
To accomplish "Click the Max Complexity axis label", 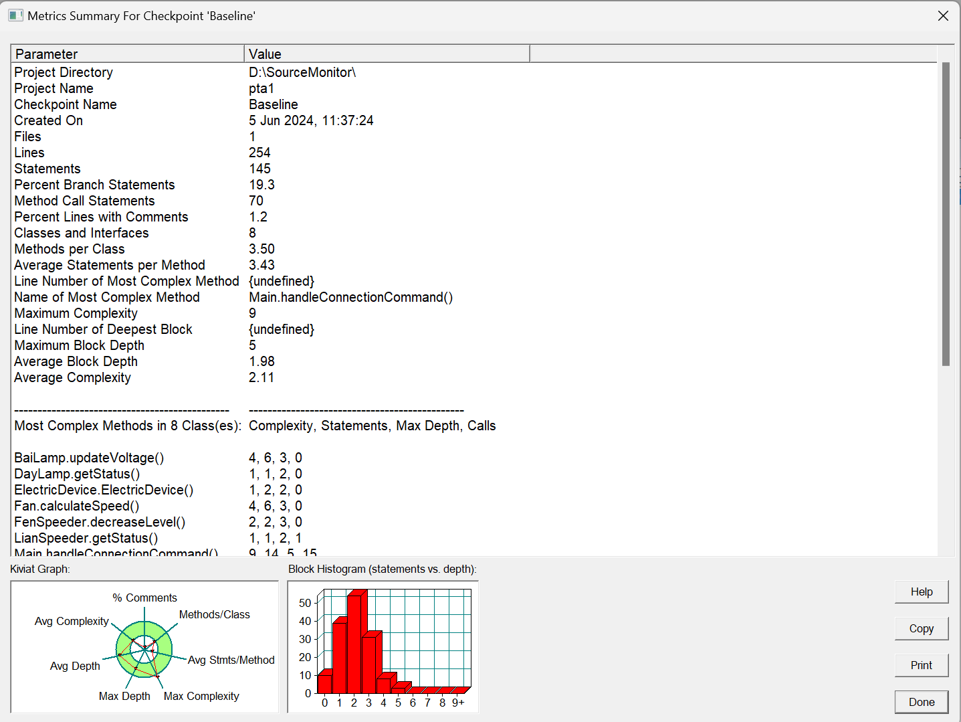I will coord(201,696).
